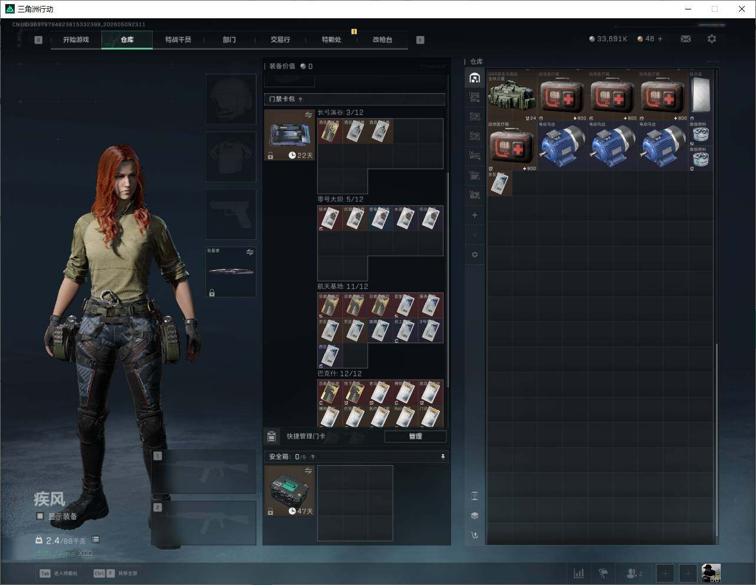The width and height of the screenshot is (756, 585).
Task: Select the silver metal sheet item
Action: point(701,96)
